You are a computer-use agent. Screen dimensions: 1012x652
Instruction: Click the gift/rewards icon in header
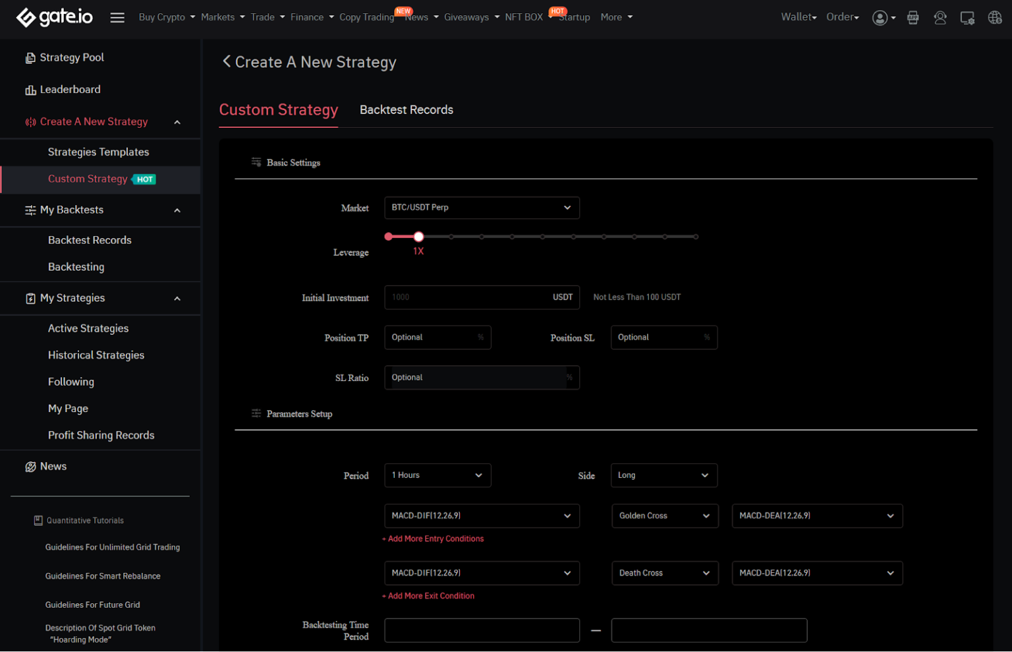[x=913, y=18]
